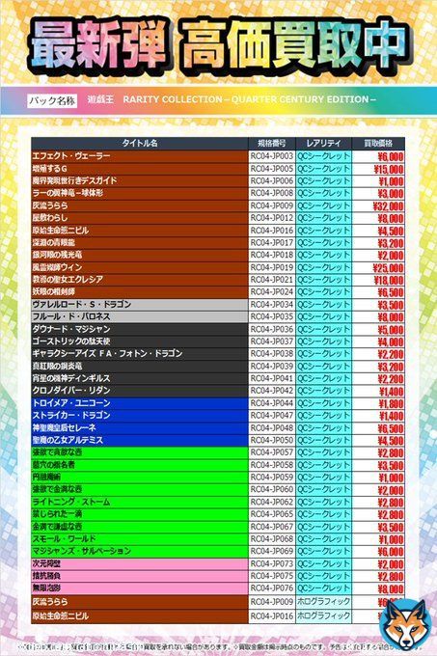Click code RC04-JP018
Image resolution: width=437 pixels, height=656 pixels.
coord(272,255)
